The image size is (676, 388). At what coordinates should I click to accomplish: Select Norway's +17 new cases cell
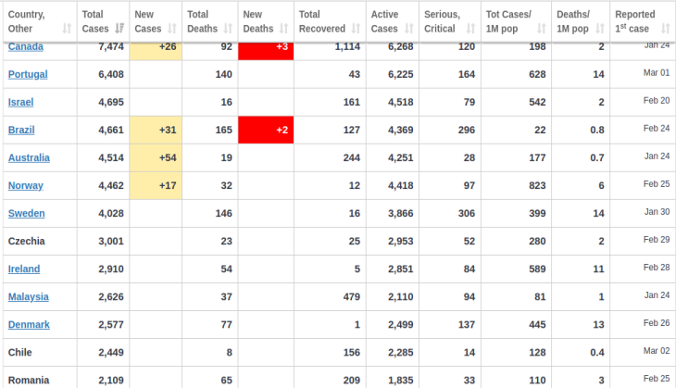156,185
